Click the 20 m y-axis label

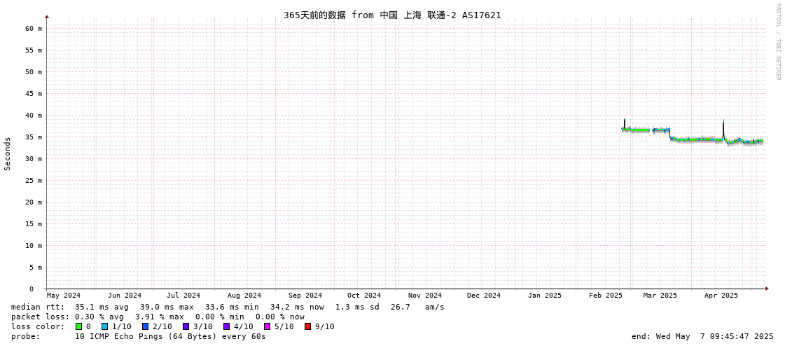pos(34,202)
